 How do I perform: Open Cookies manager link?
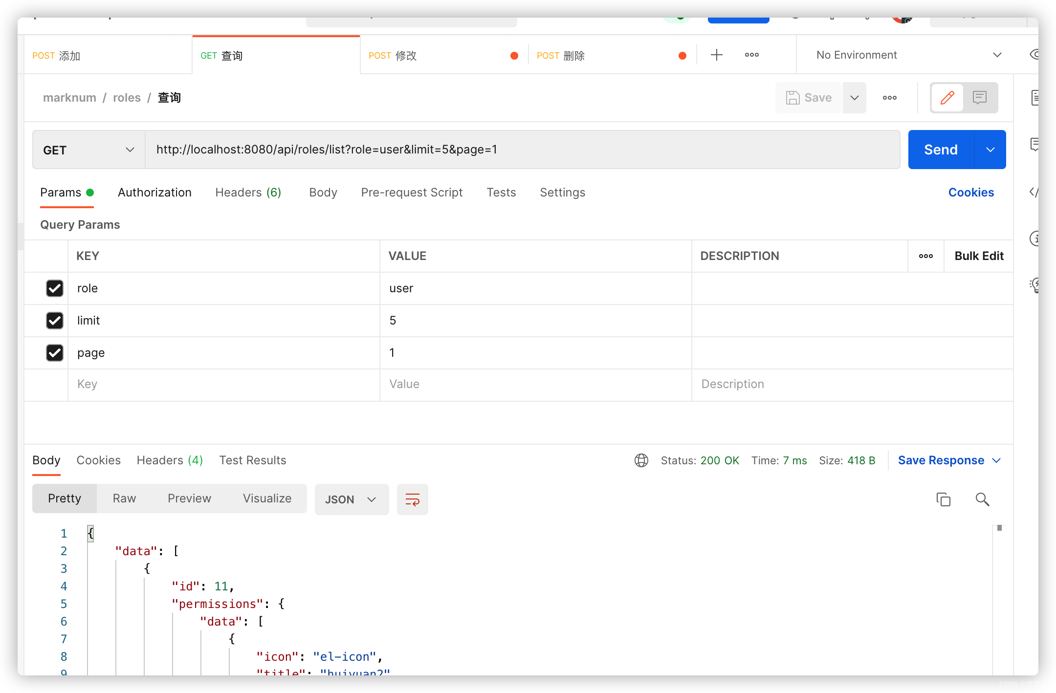click(x=970, y=192)
